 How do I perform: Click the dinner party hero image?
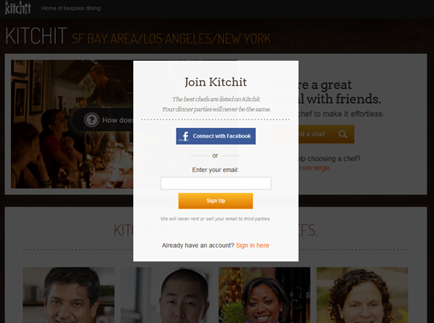[x=72, y=124]
